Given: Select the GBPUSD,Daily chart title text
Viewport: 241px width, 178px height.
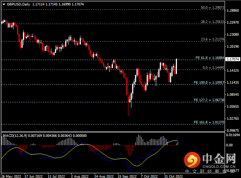Looking at the screenshot, I should [19, 4].
